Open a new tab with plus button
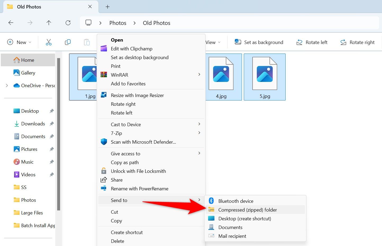Screen dimensions: 382x246 (x=107, y=7)
